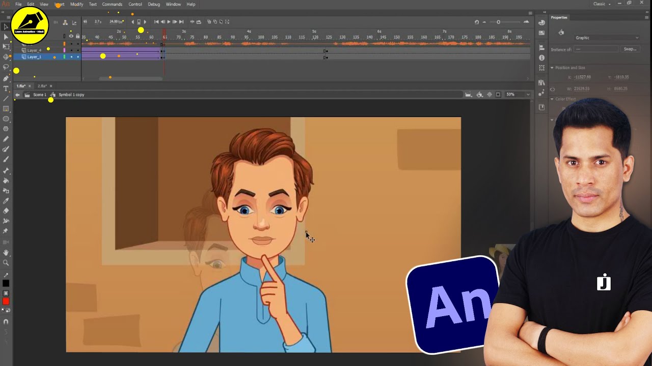Image resolution: width=652 pixels, height=366 pixels.
Task: Open the Window menu
Action: point(173,4)
